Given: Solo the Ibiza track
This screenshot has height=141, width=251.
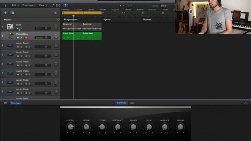Looking at the screenshot, I should 22,29.
